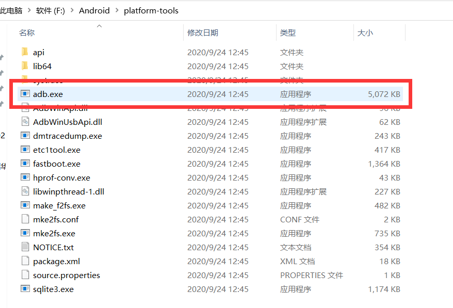Navigate to 软件 (F:) in breadcrumb
This screenshot has width=453, height=308.
tap(51, 11)
